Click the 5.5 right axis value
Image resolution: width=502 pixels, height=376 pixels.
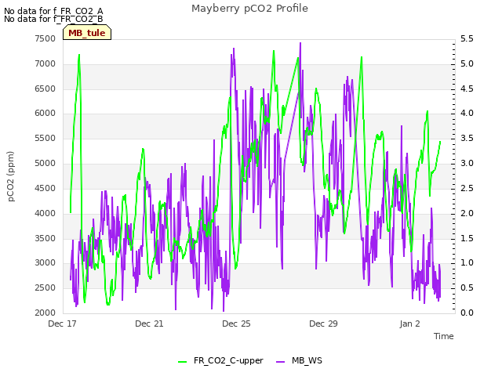point(467,38)
